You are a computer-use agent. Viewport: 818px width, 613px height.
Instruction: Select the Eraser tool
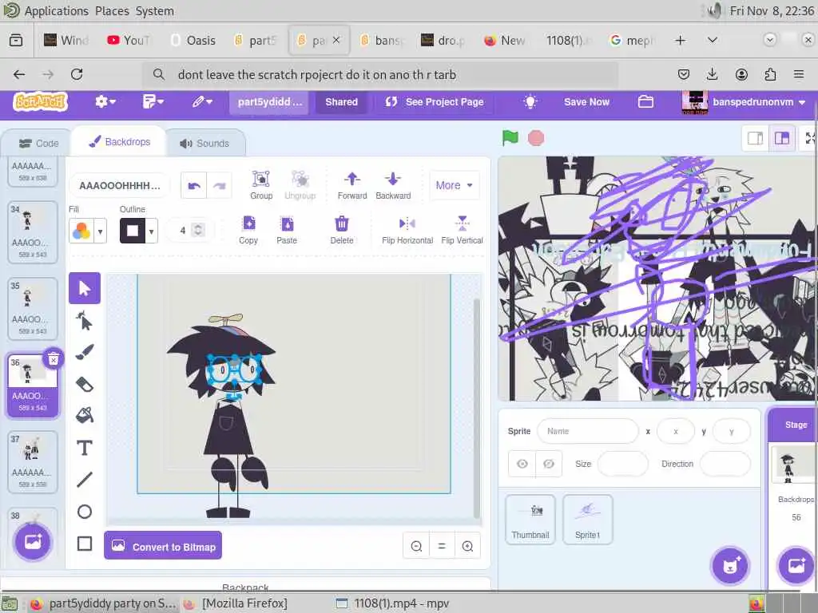coord(85,384)
